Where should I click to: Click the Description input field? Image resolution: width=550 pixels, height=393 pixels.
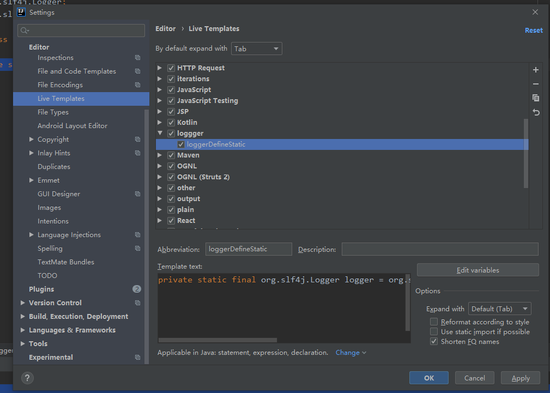coord(440,249)
